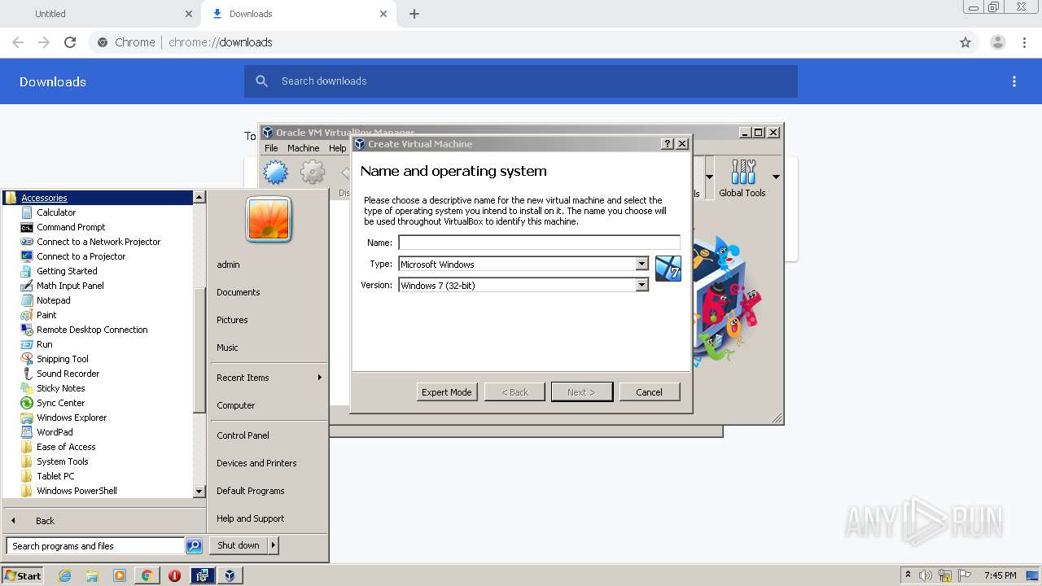Image resolution: width=1042 pixels, height=586 pixels.
Task: Click the Windows 7 OS type icon
Action: [x=668, y=269]
